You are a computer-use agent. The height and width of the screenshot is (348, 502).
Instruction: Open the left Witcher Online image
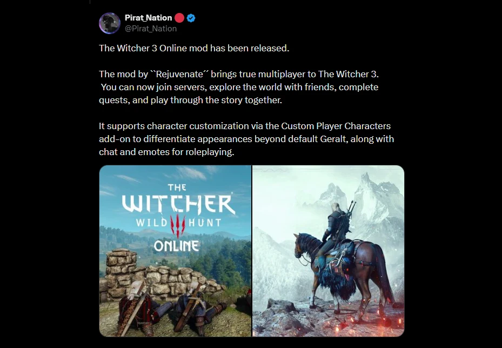[175, 251]
